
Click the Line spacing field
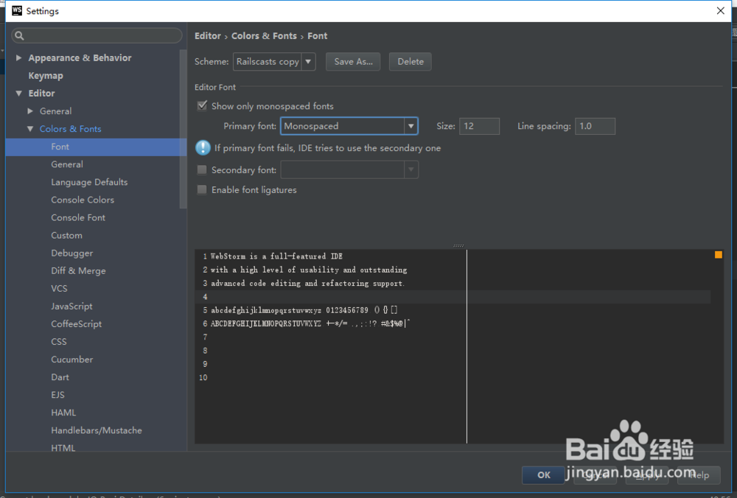[x=595, y=126]
